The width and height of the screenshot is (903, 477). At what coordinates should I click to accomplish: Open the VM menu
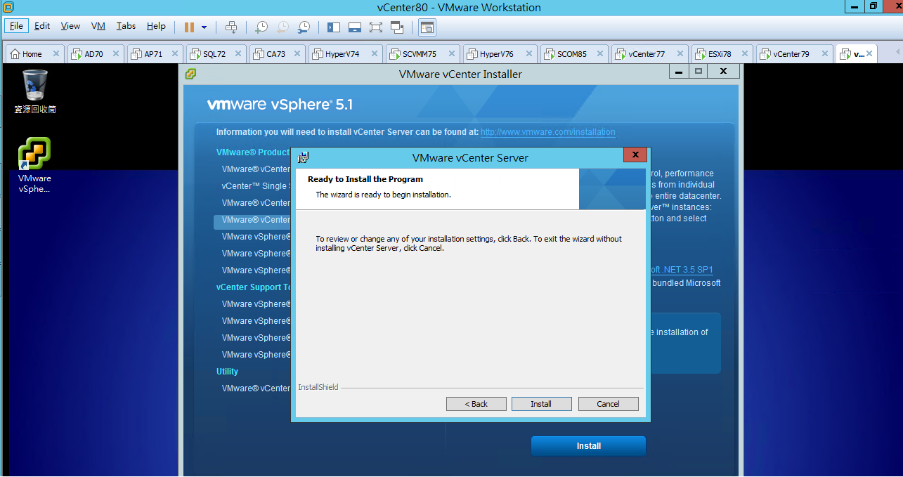tap(98, 26)
